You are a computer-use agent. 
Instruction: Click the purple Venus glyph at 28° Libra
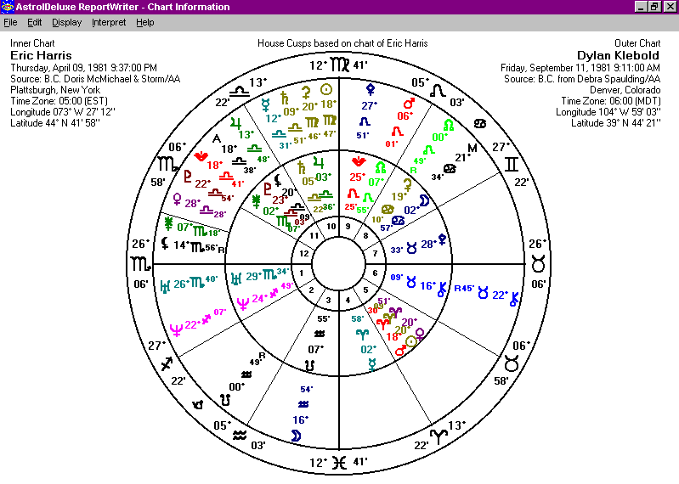click(x=177, y=200)
